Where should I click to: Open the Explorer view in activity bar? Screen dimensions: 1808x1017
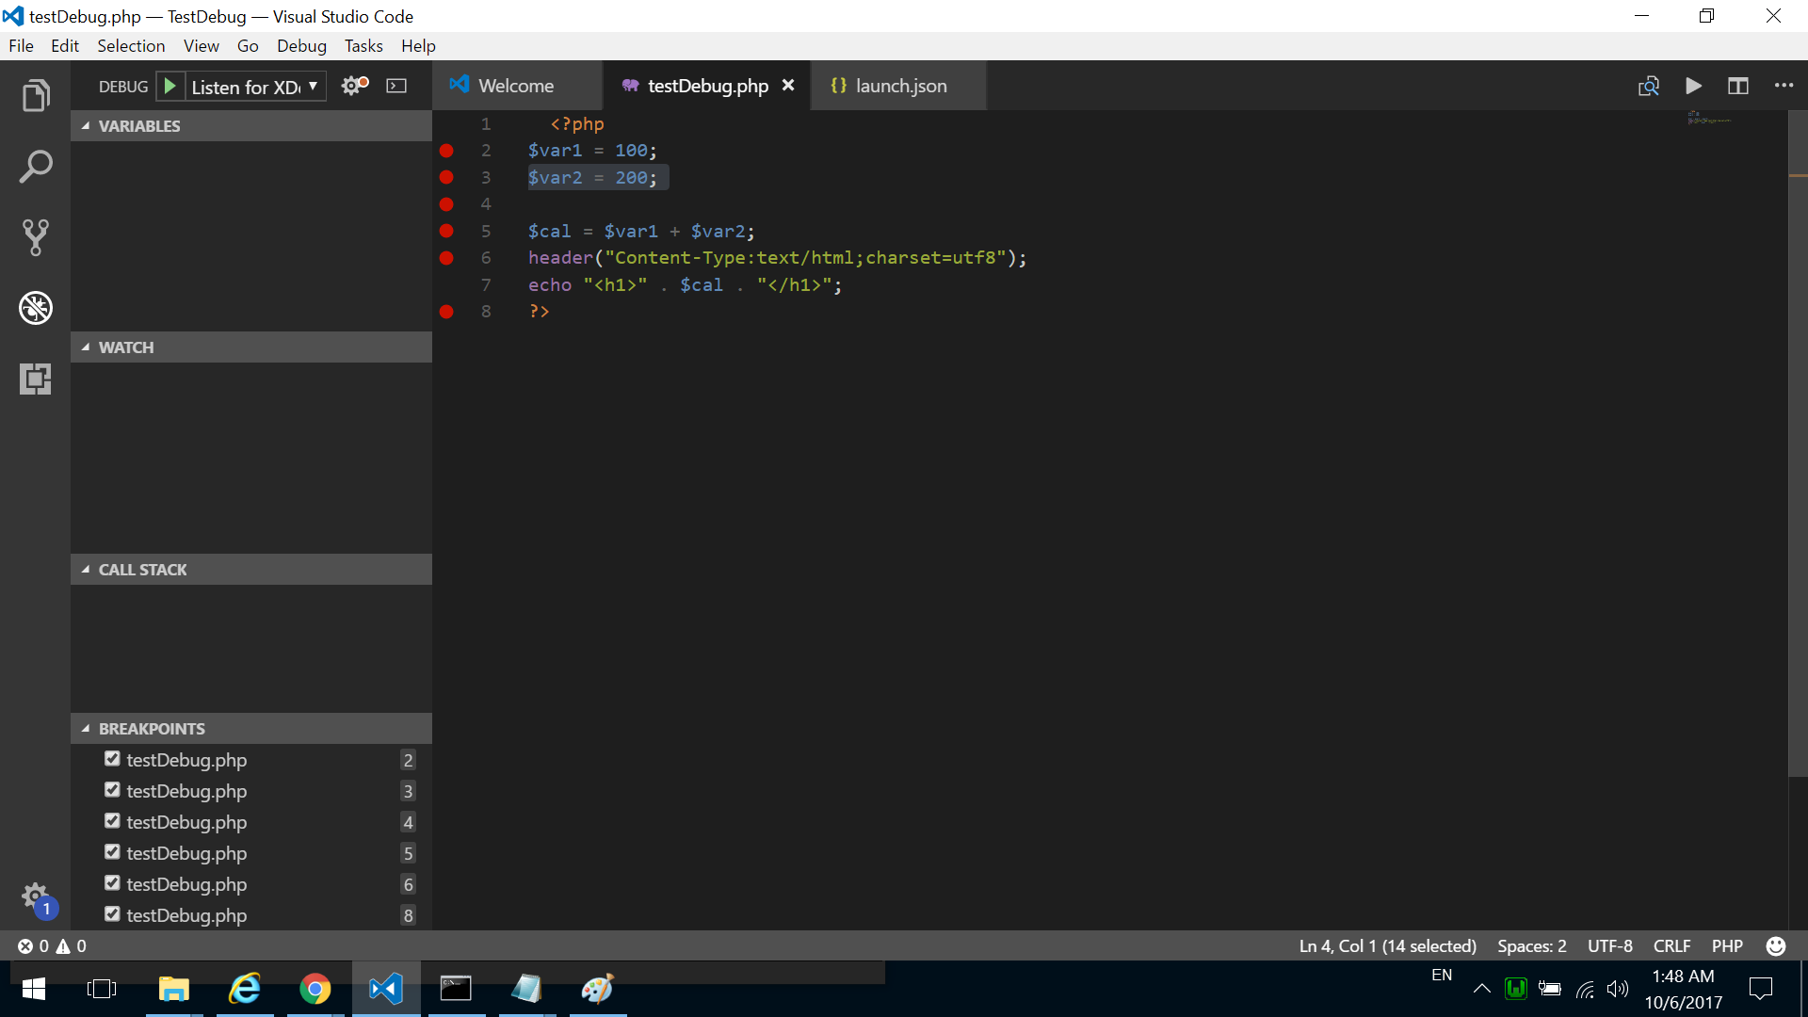point(36,95)
